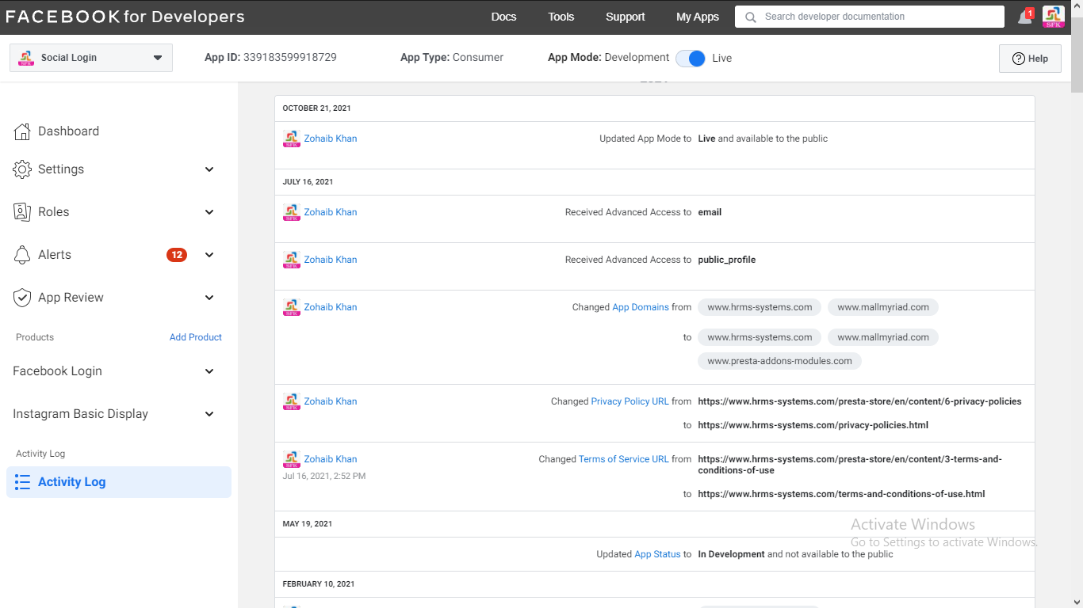
Task: Click the new privacy-policies.html URL text
Action: pos(813,425)
